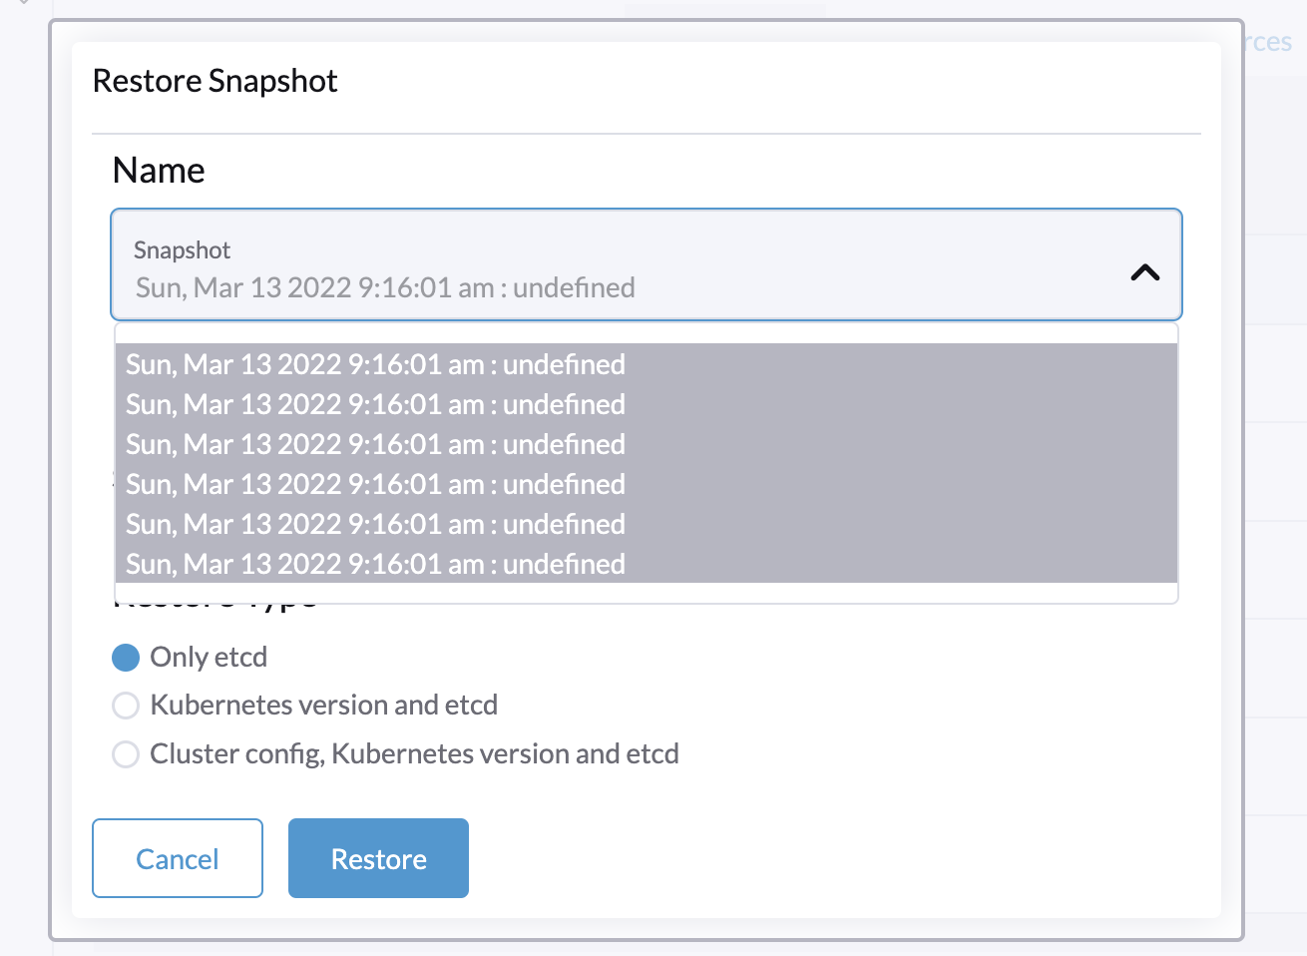This screenshot has width=1307, height=956.
Task: Choose the second snapshot entry
Action: click(x=374, y=404)
